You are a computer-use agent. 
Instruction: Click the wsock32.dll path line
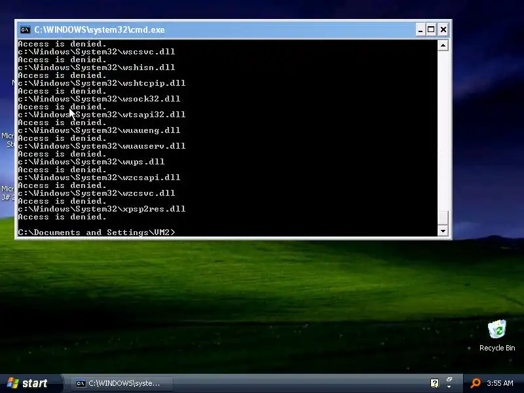coord(100,99)
